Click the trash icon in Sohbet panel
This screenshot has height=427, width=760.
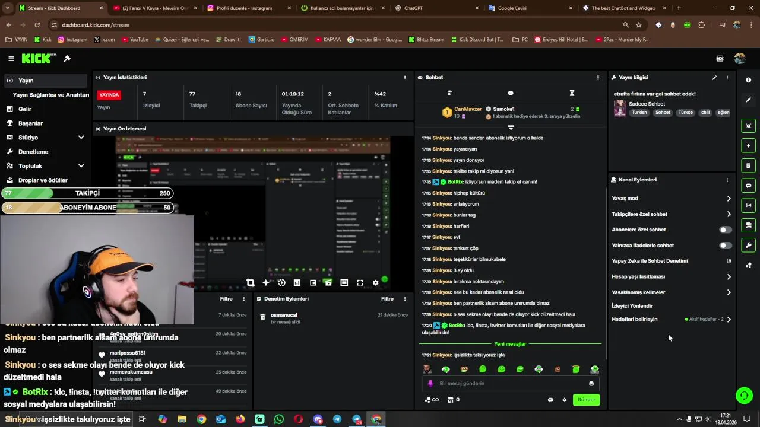[x=449, y=93]
